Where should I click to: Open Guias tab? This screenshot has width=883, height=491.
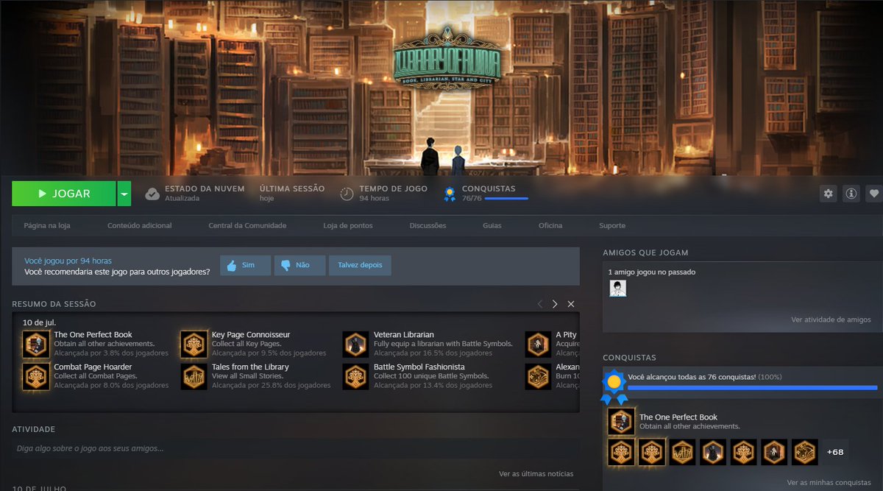(x=492, y=225)
